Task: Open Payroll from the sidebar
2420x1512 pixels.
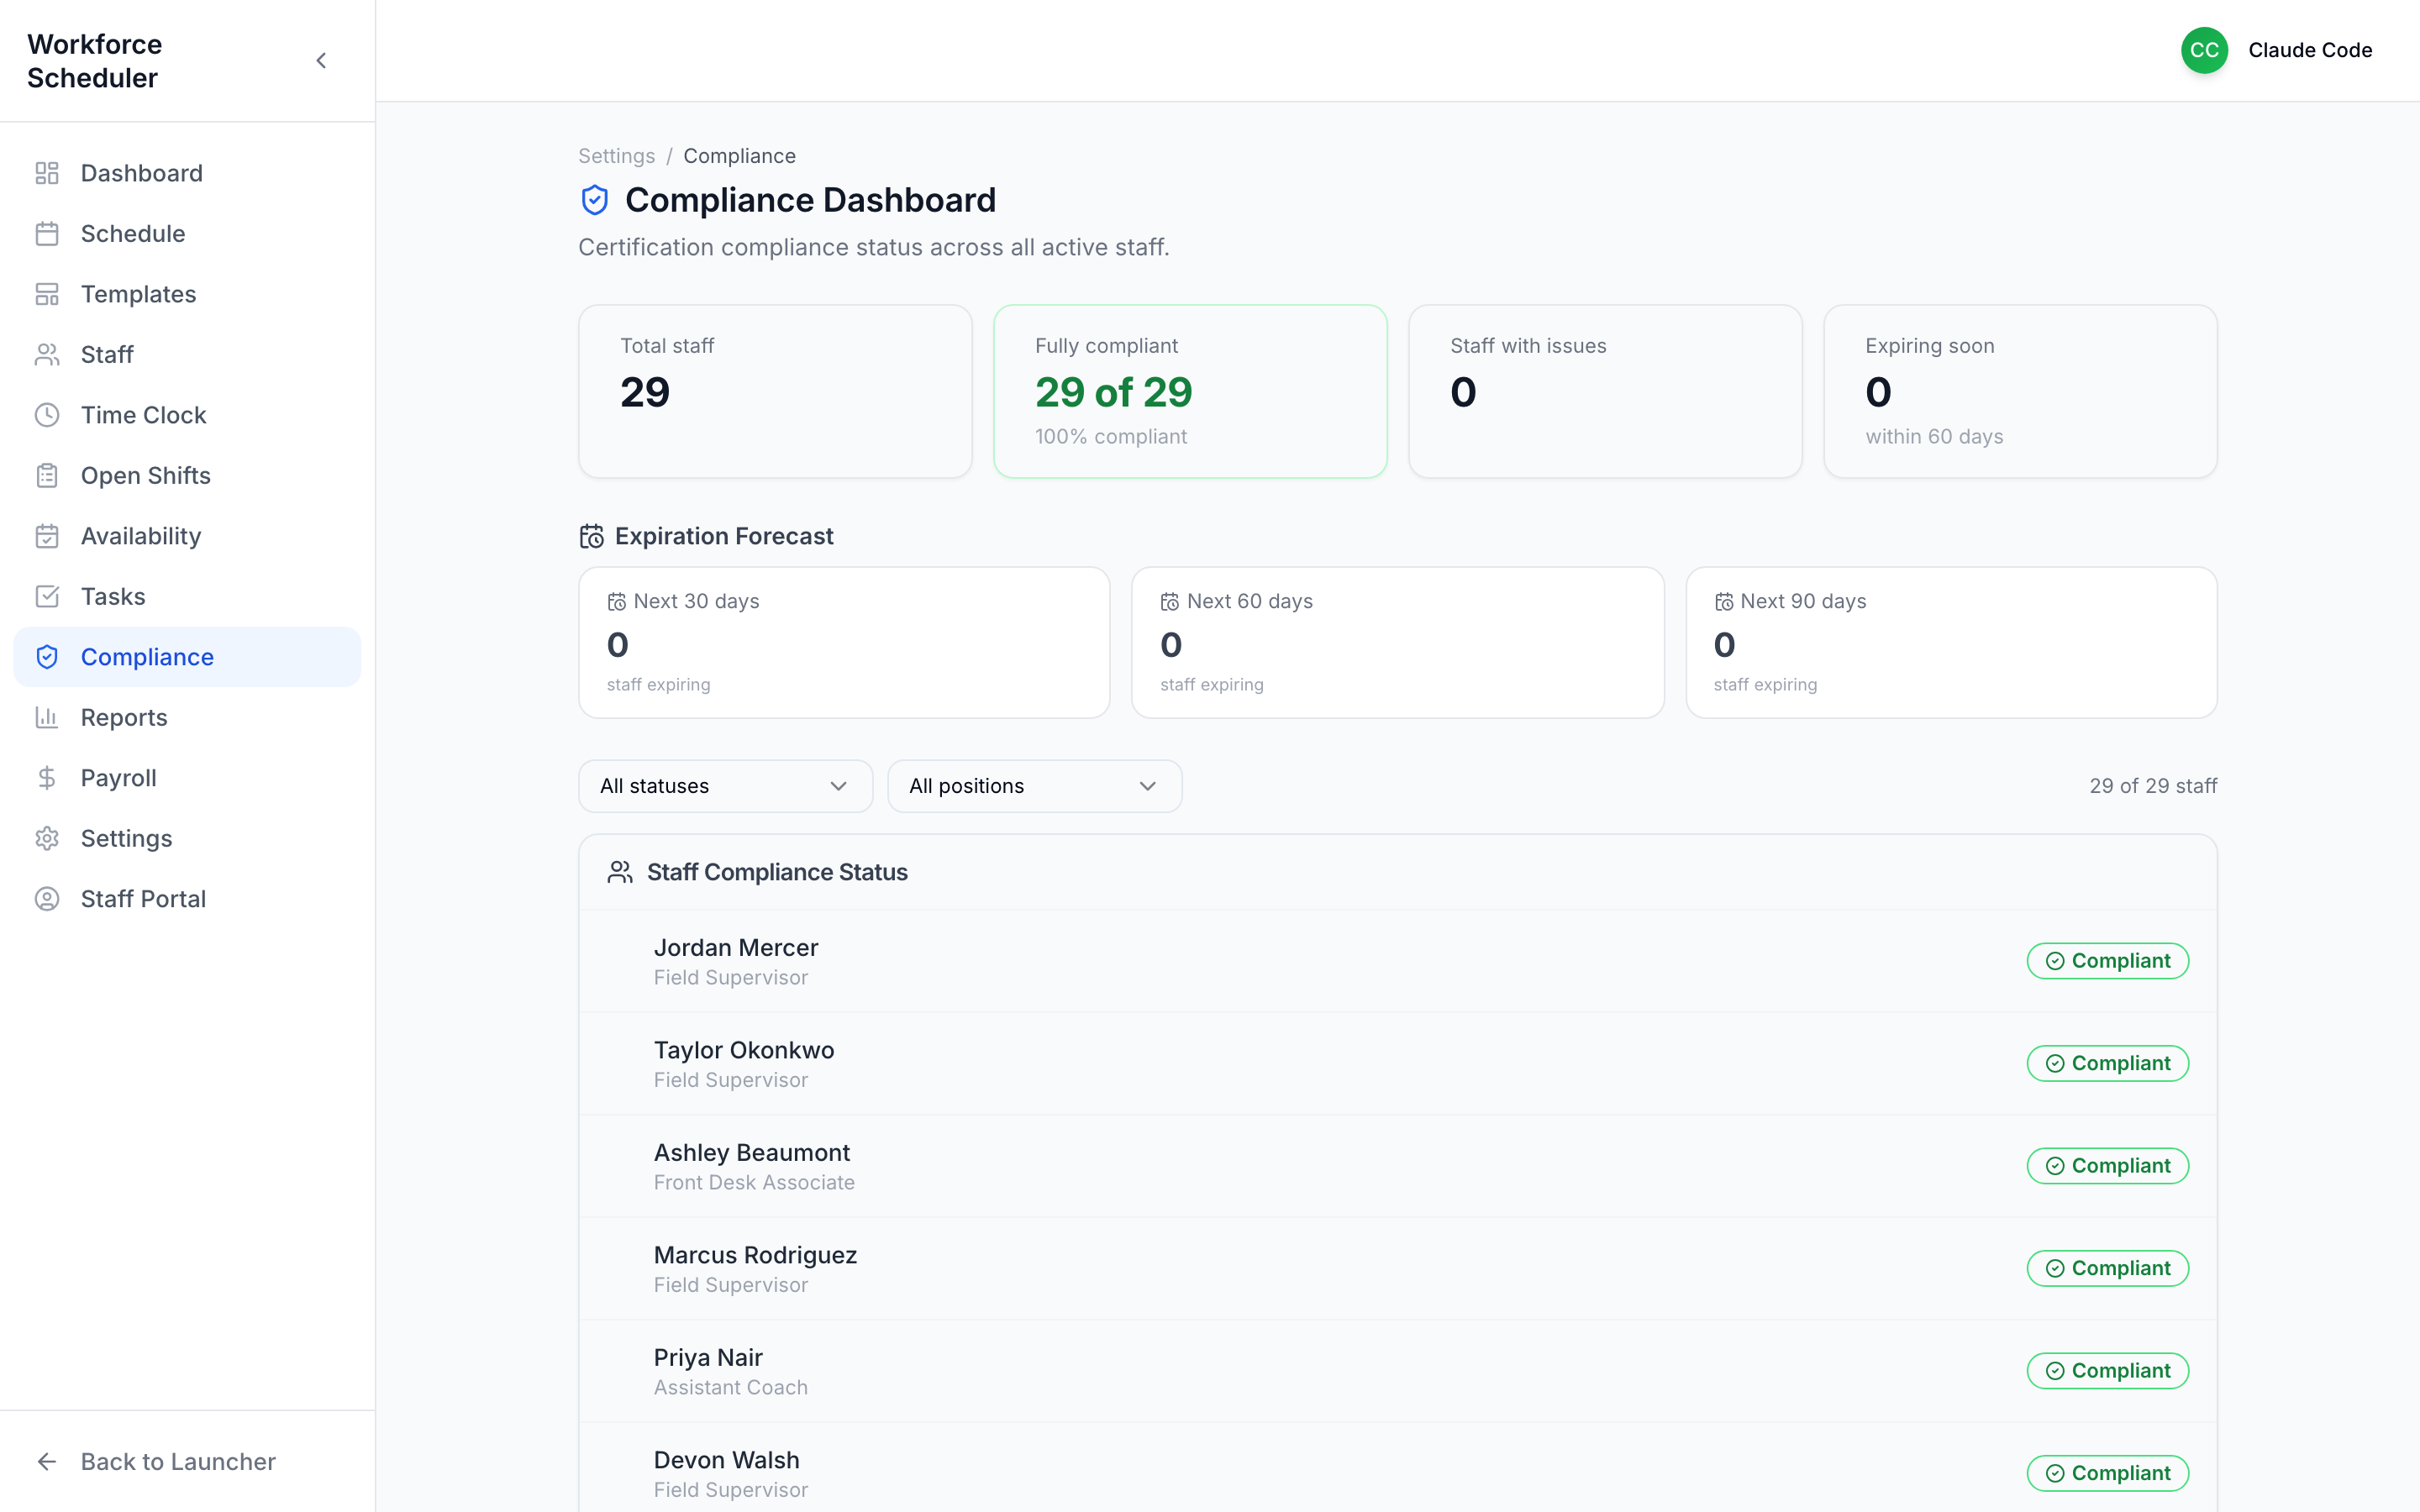Action: click(x=187, y=778)
